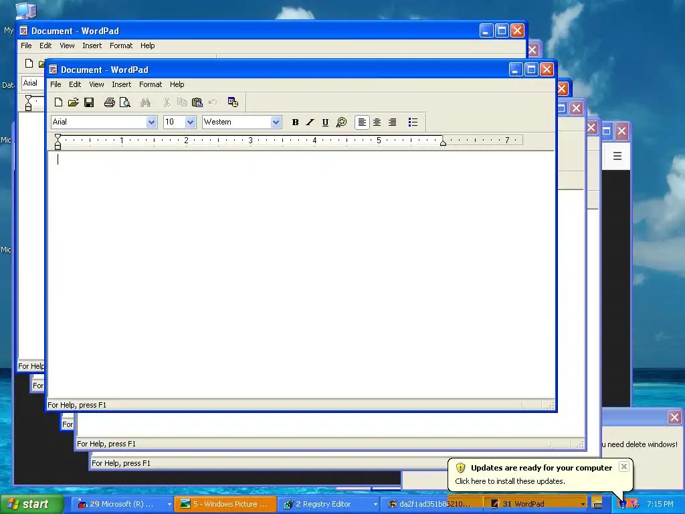Toggle Align Right button
The height and width of the screenshot is (514, 685).
[x=392, y=122]
